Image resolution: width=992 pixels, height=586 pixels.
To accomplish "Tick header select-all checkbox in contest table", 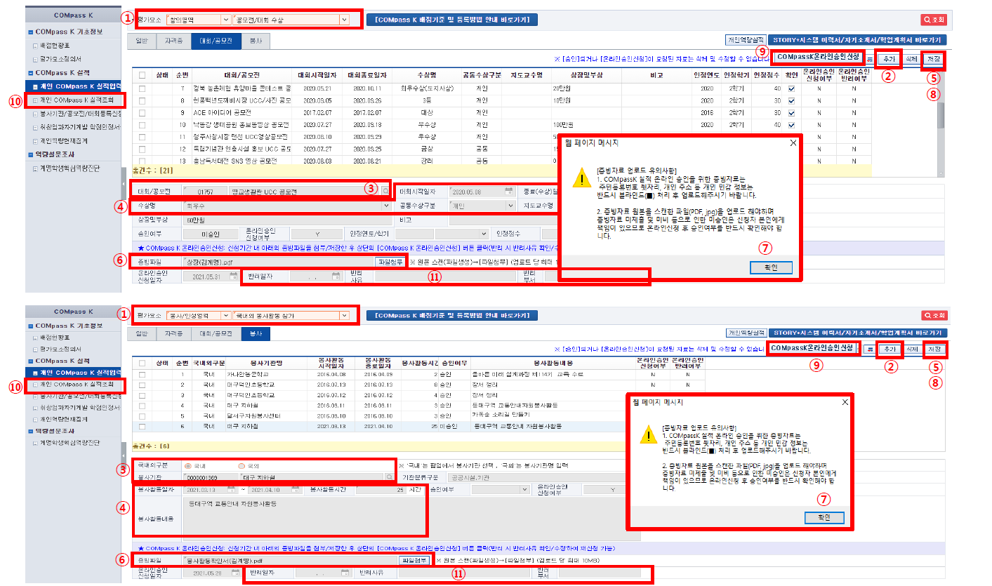I will 143,75.
